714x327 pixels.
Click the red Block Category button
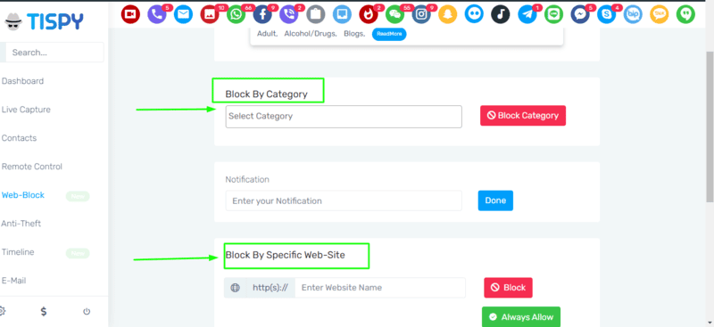point(523,116)
